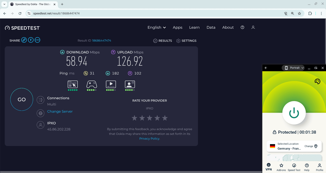Click the camera blocked icon in address bar
326x173 pixels.
coord(286,13)
